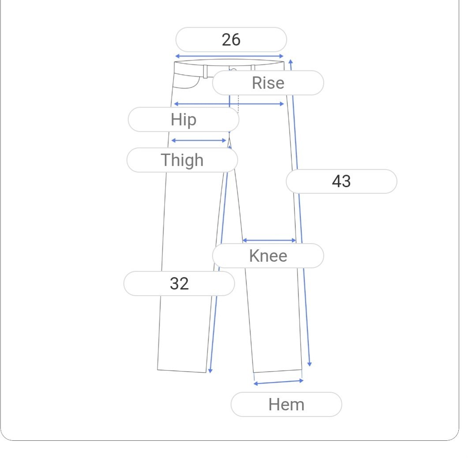468x458 pixels.
Task: Edit the waist measurement field showing 26
Action: tap(231, 40)
